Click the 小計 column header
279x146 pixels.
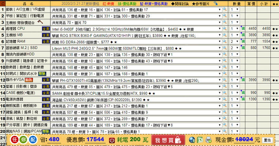click(264, 4)
